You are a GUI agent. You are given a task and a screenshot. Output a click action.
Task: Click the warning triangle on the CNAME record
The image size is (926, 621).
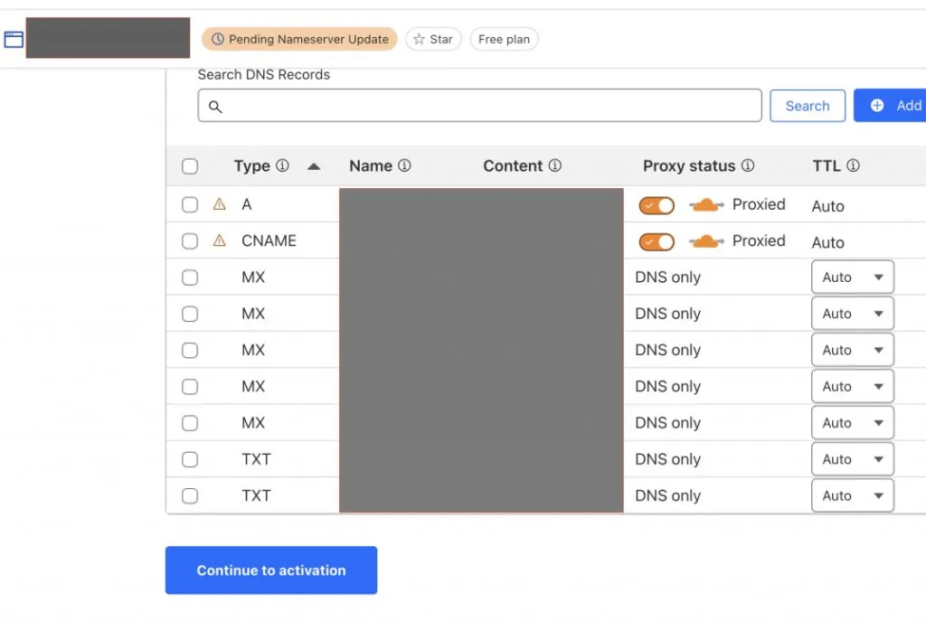coord(219,241)
